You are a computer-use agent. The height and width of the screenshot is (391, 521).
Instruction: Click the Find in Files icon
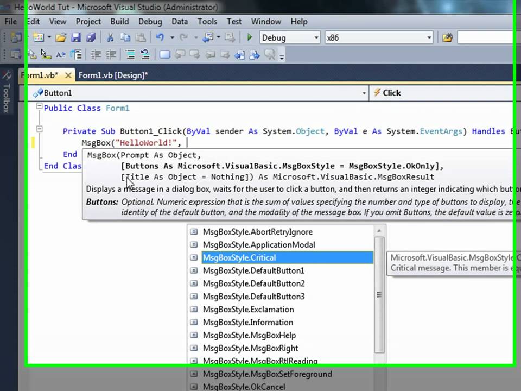(447, 37)
